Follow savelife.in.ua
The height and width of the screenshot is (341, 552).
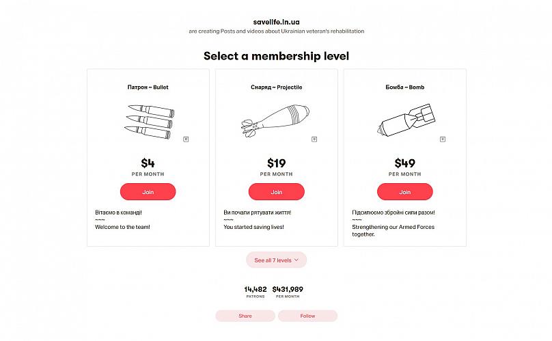(307, 316)
